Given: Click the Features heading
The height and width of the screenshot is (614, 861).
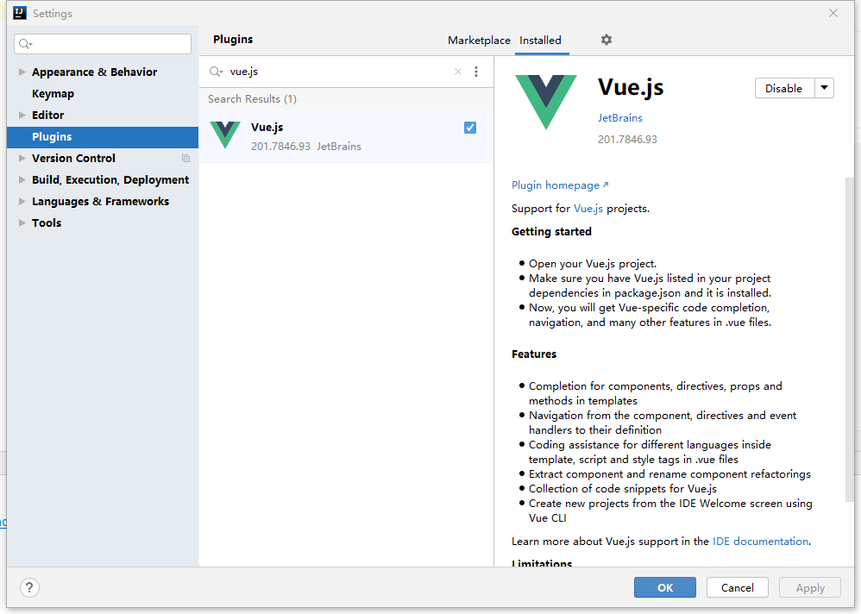Looking at the screenshot, I should [x=534, y=354].
